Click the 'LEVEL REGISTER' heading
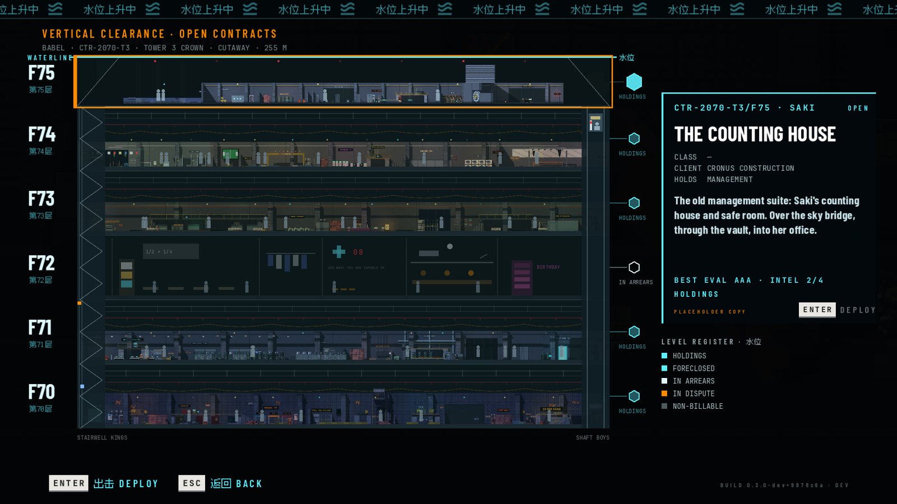This screenshot has height=504, width=897. point(697,342)
